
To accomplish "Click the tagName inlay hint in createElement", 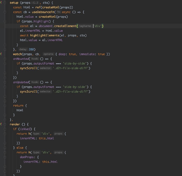I will 85,26.
